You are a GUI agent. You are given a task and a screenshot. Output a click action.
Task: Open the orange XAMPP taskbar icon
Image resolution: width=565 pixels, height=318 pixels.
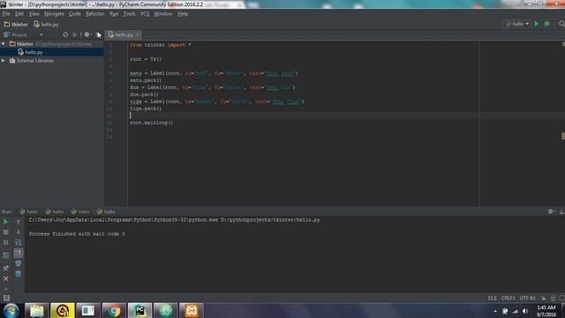click(x=191, y=310)
